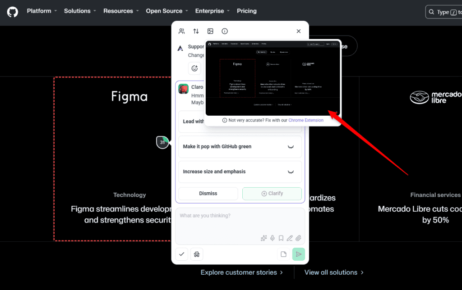
Task: Click the note page icon beside send
Action: 283,254
